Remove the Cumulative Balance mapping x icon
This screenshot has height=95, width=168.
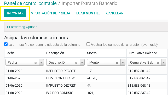158,63
